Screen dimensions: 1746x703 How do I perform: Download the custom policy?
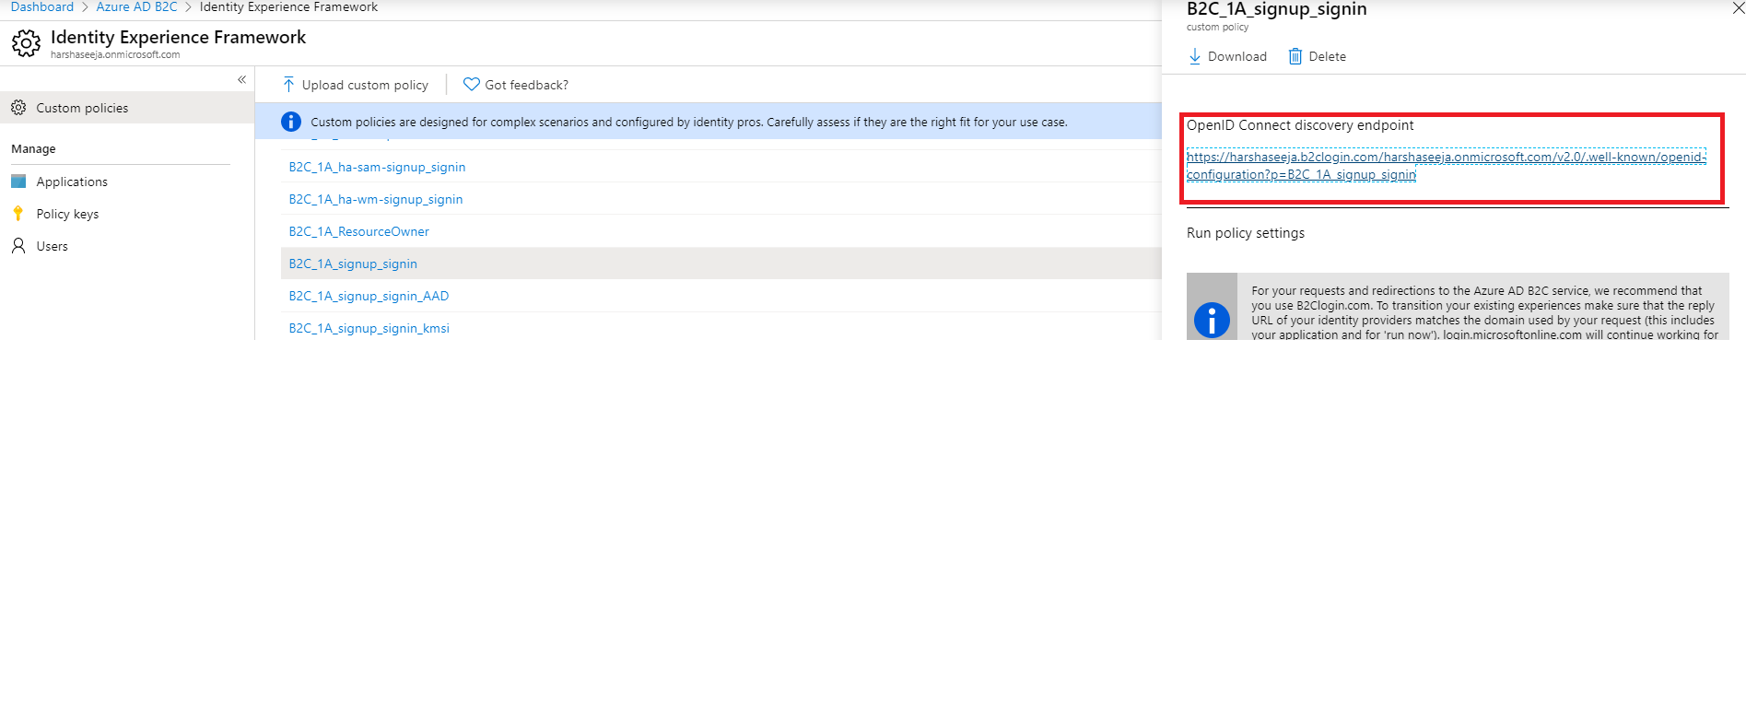tap(1236, 56)
